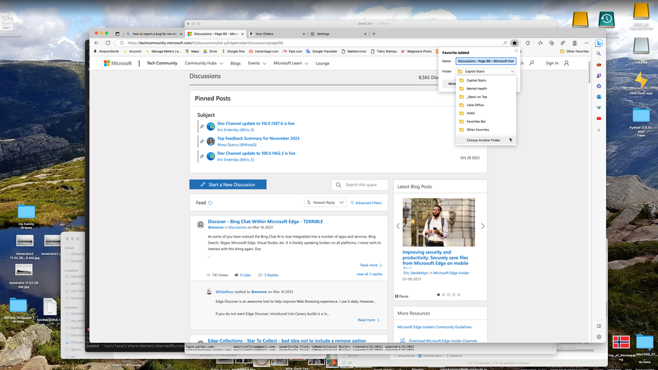Select HVAC folder option

tap(486, 113)
